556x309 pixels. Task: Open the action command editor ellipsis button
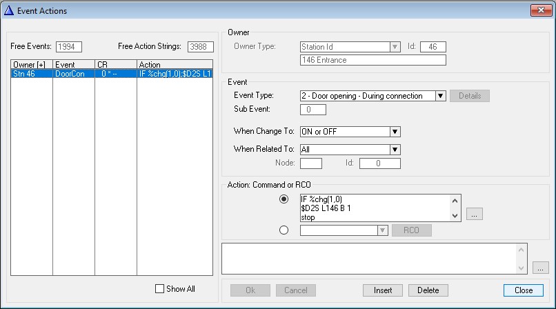click(x=474, y=215)
